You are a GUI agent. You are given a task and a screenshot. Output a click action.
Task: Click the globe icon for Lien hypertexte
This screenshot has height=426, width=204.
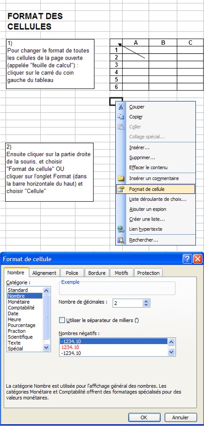click(121, 229)
